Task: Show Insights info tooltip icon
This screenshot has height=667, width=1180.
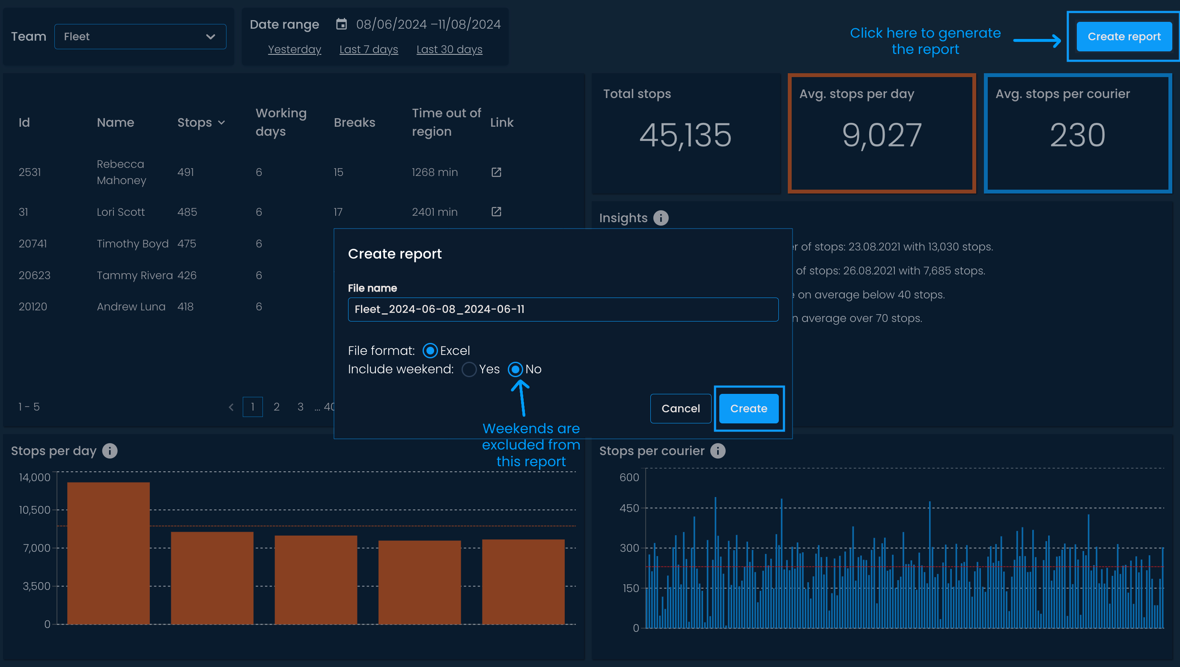Action: coord(661,218)
